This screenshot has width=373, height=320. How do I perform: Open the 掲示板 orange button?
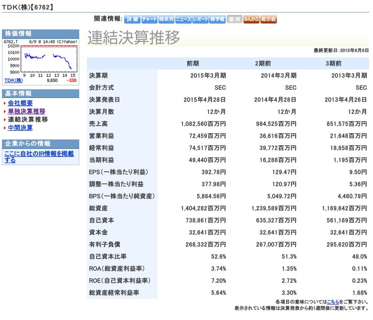(x=269, y=19)
